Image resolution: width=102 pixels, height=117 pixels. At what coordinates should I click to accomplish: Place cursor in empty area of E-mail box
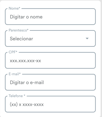[69, 82]
